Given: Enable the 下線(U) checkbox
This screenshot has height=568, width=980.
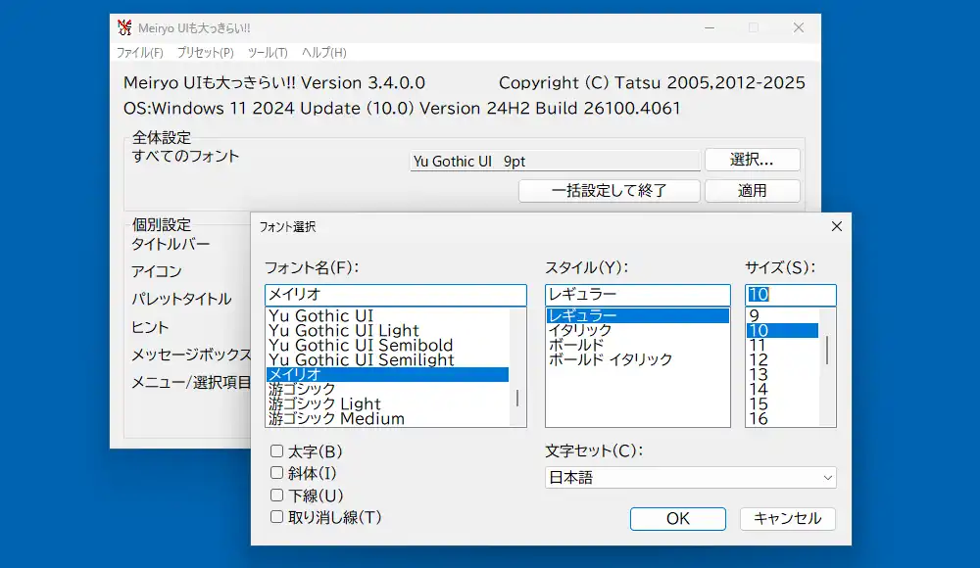Looking at the screenshot, I should tap(277, 495).
